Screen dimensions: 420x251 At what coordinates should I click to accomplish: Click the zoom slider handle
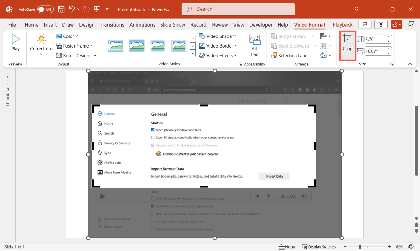click(x=360, y=247)
